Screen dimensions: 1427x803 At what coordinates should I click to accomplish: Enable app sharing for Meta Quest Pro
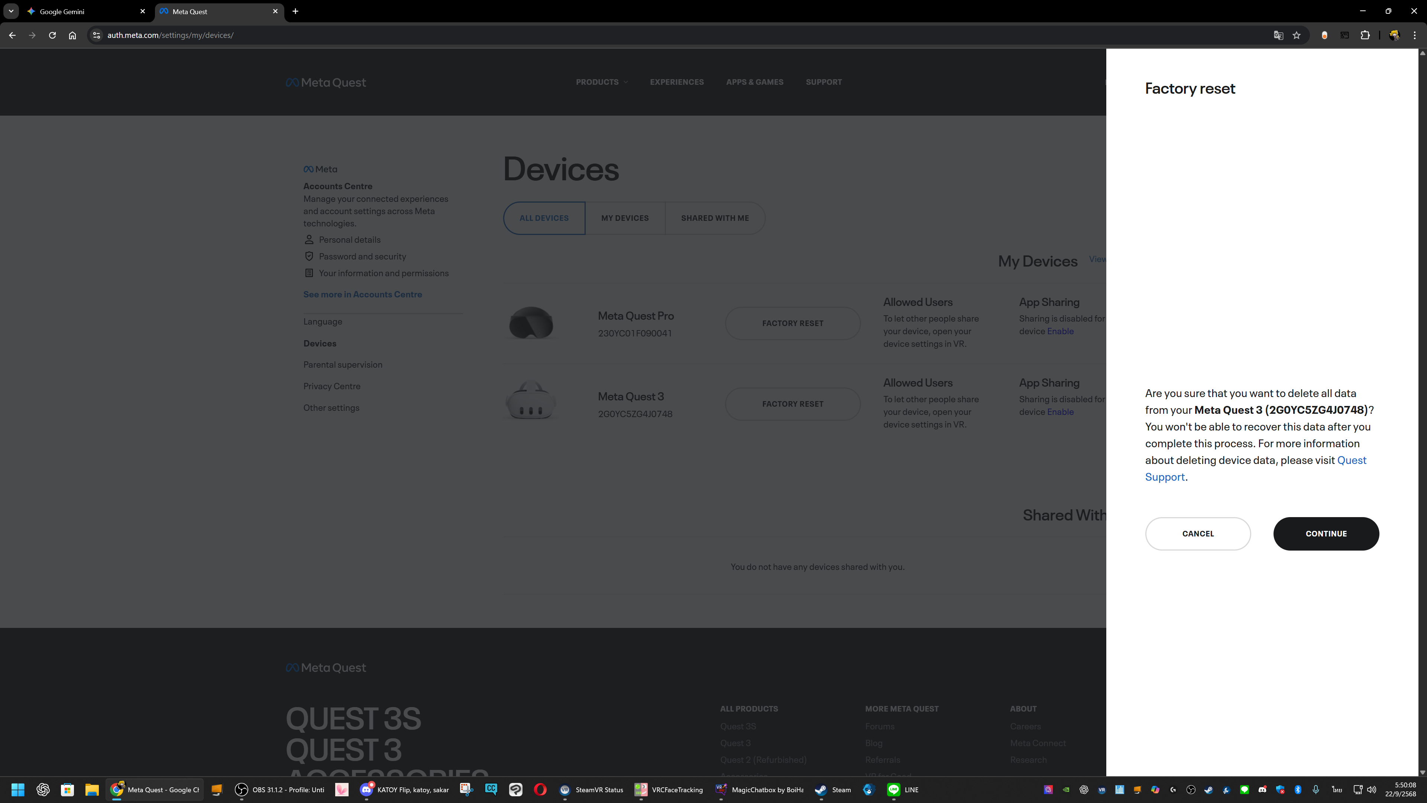tap(1060, 331)
